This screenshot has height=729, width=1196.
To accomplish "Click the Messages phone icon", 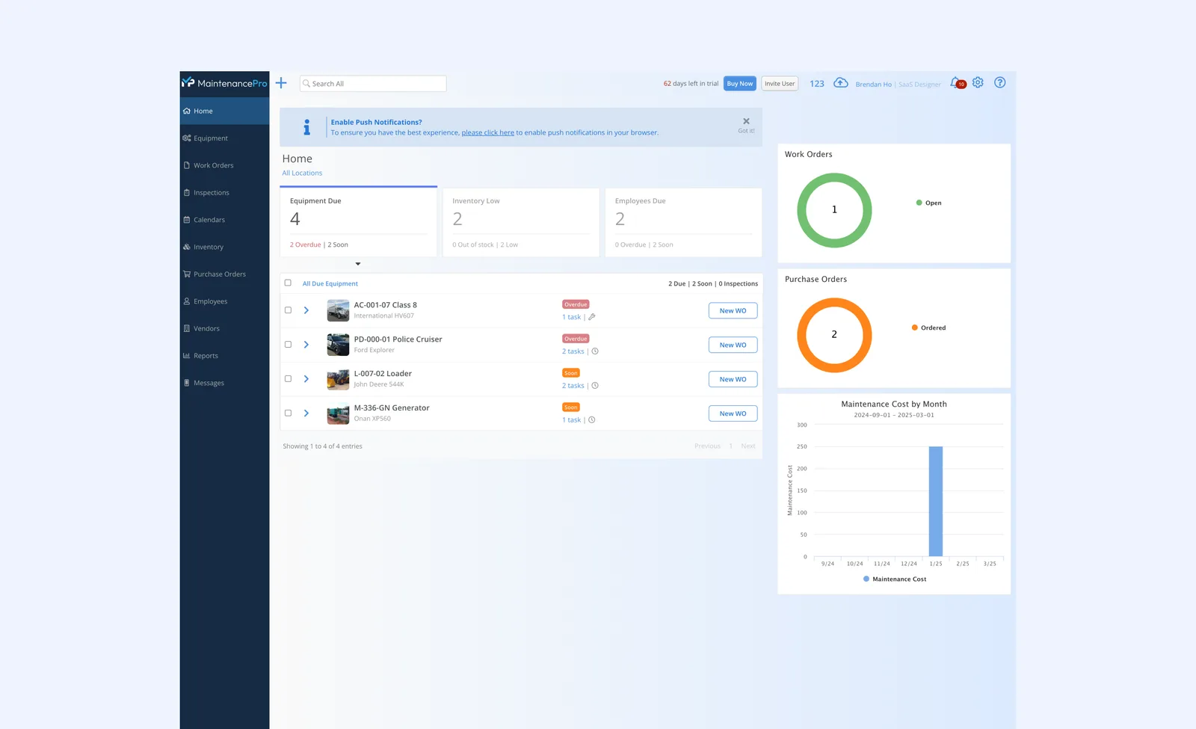I will click(x=187, y=383).
